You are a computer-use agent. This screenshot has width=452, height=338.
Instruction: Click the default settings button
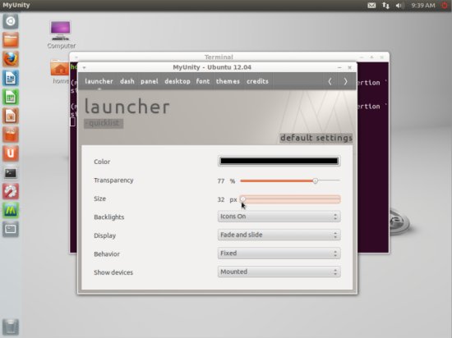316,138
